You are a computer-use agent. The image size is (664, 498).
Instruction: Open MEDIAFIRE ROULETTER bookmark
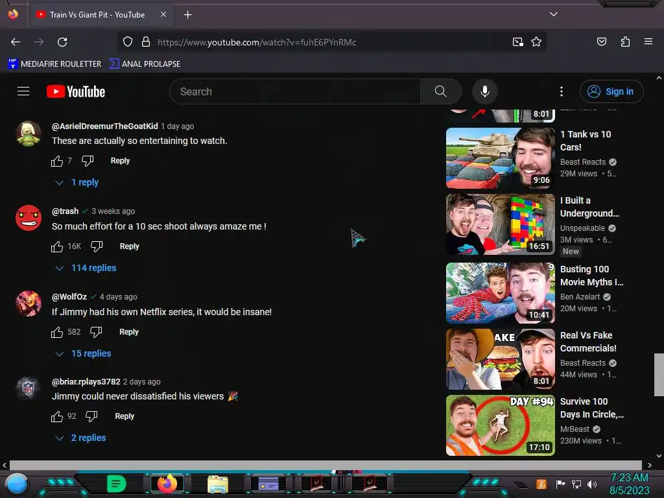[x=54, y=64]
